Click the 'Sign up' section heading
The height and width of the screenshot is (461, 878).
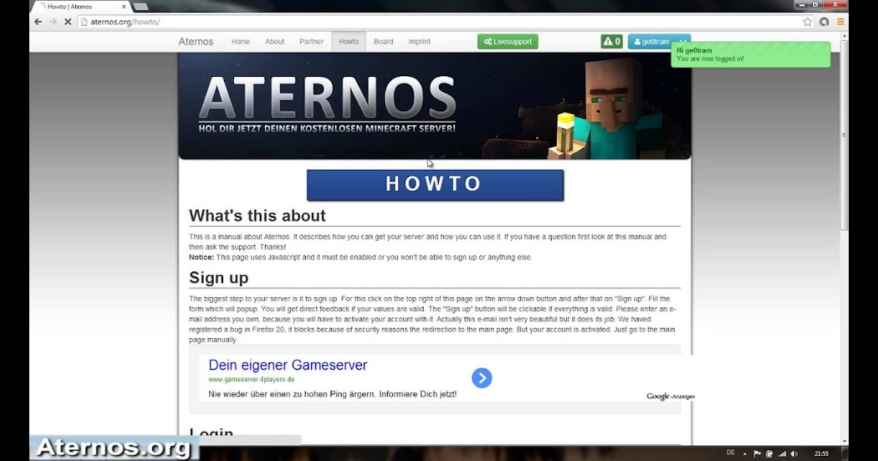pyautogui.click(x=219, y=278)
